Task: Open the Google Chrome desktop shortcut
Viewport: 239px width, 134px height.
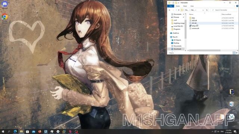Action: pos(5,18)
